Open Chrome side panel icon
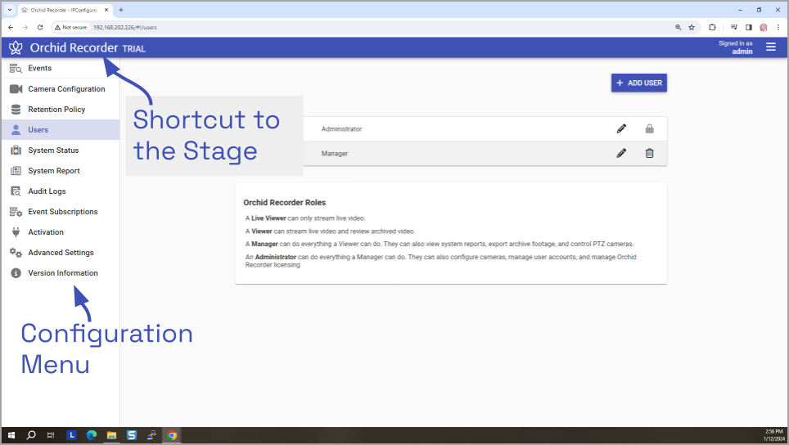Screen dimensions: 789x445 click(749, 27)
